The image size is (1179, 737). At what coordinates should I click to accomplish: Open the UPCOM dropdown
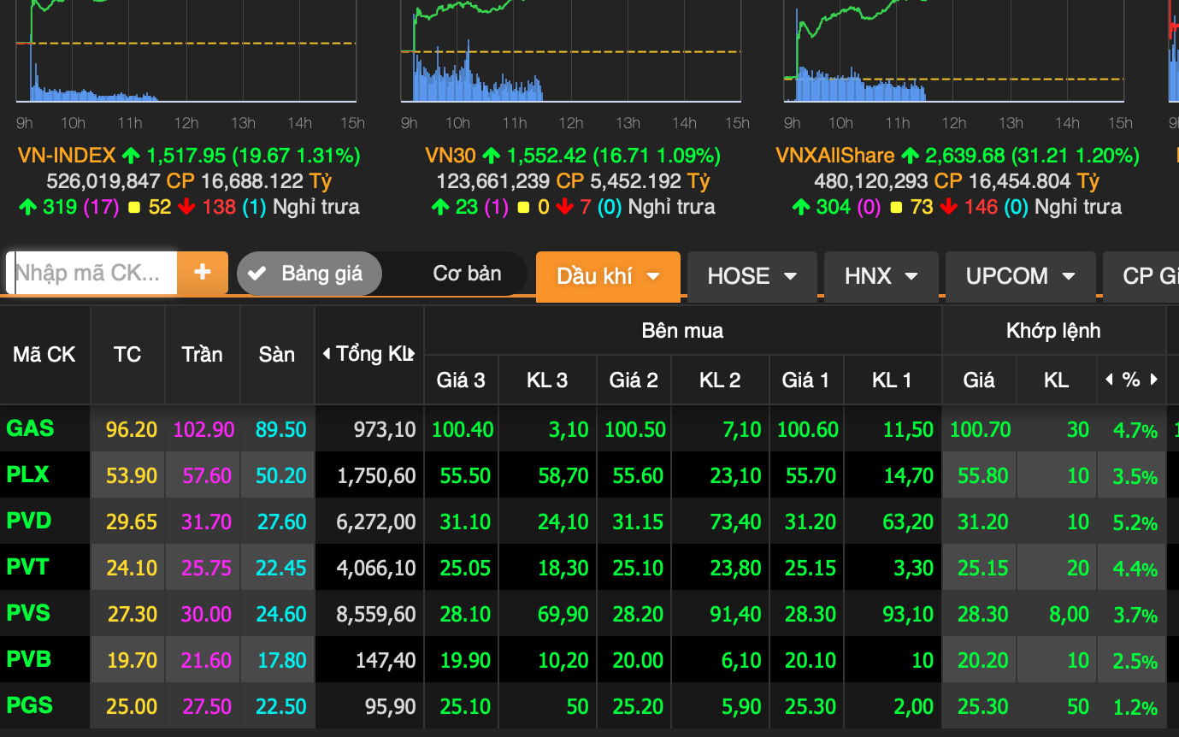tap(1020, 276)
